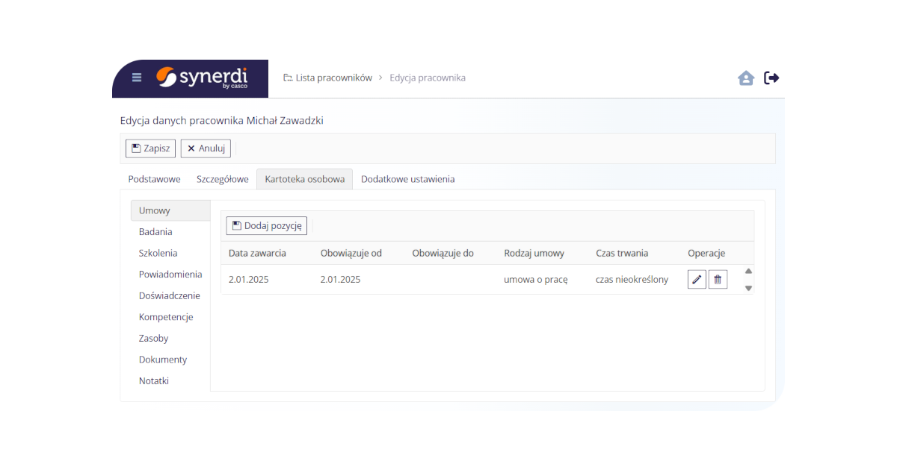This screenshot has height=470, width=897.
Task: Switch to the Szczegółowe tab
Action: 223,179
